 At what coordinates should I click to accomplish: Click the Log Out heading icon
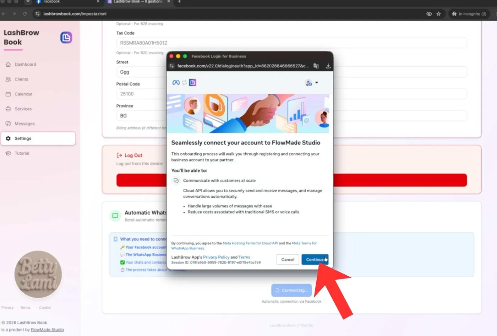tap(119, 155)
